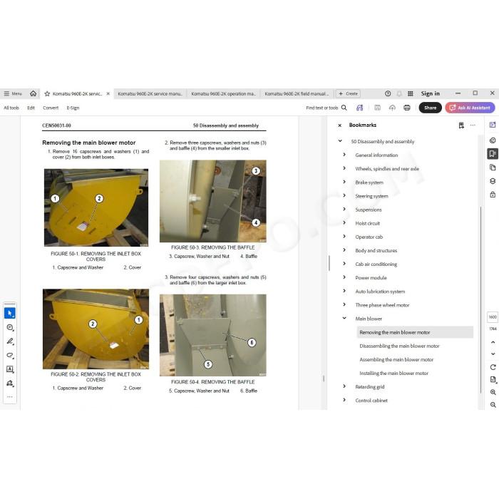Expand the Steering system bookmark

[x=344, y=196]
